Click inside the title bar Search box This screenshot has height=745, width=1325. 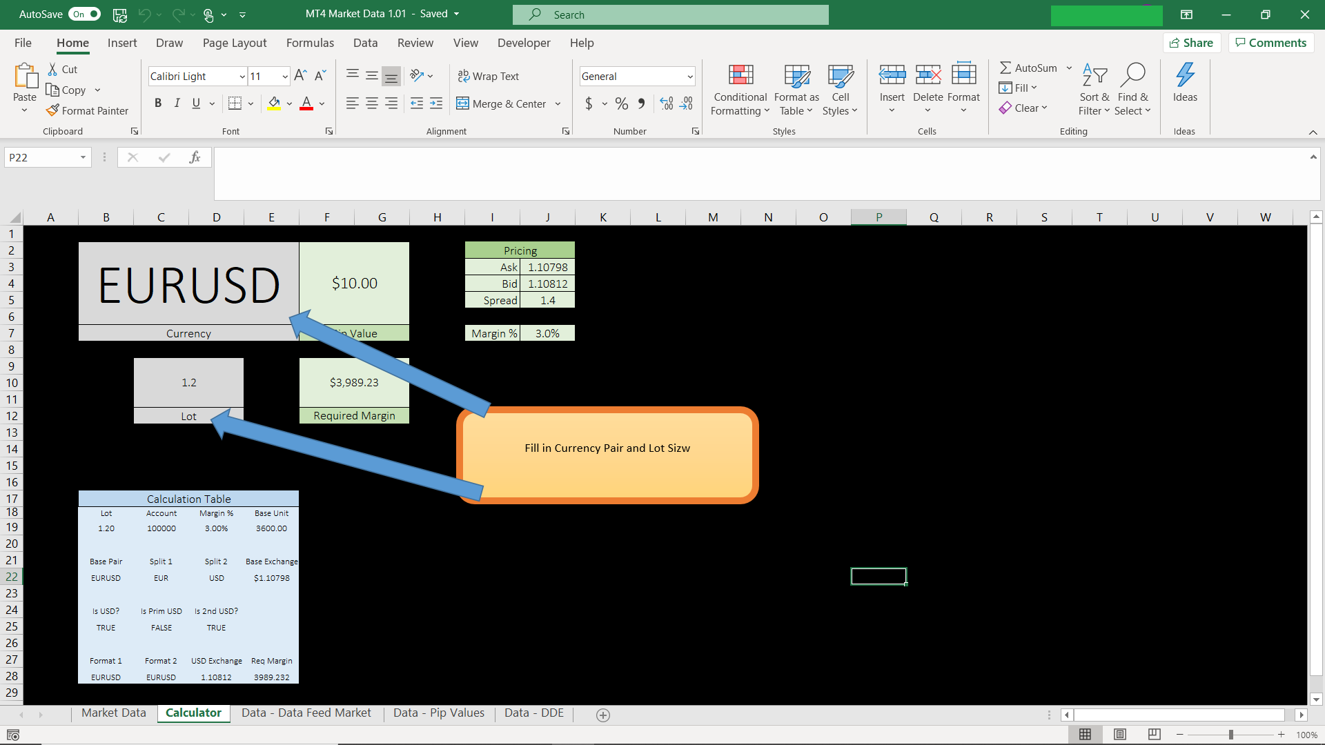tap(670, 14)
